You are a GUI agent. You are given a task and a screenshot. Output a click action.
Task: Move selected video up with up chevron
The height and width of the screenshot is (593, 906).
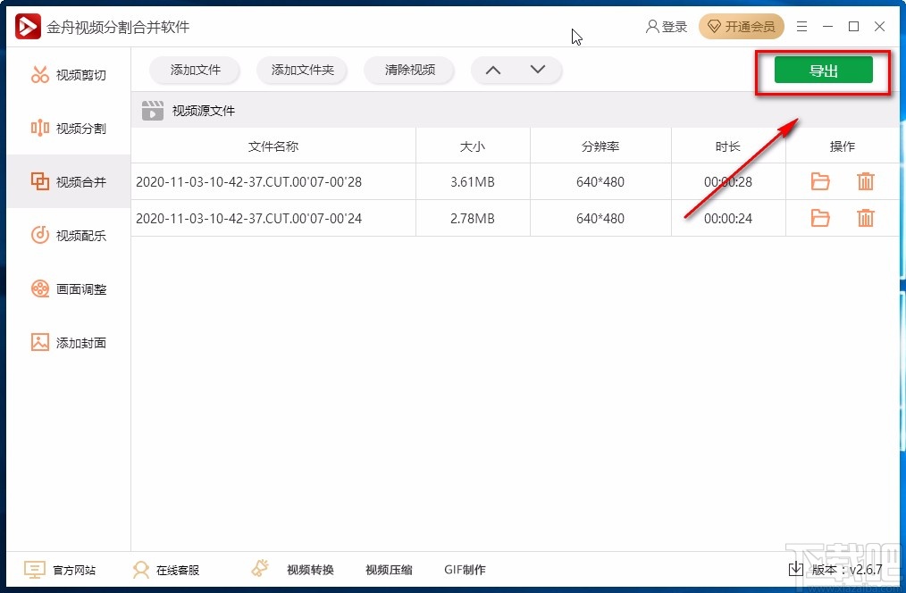(x=492, y=68)
